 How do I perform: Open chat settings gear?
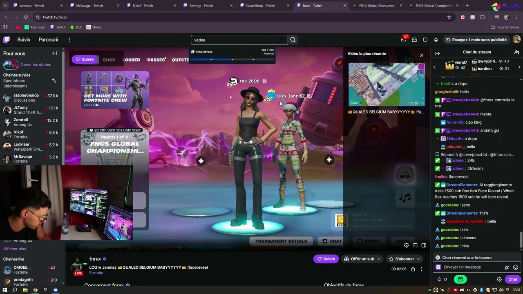pyautogui.click(x=499, y=279)
